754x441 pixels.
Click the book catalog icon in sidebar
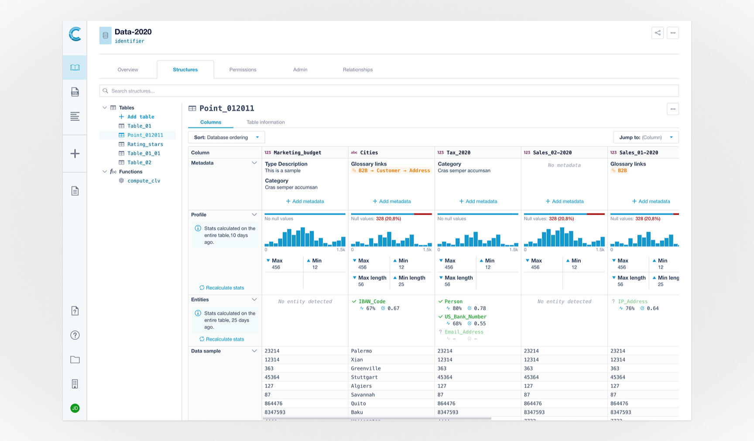click(x=75, y=68)
